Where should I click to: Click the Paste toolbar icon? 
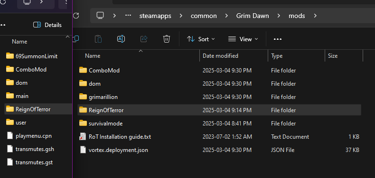pos(98,39)
